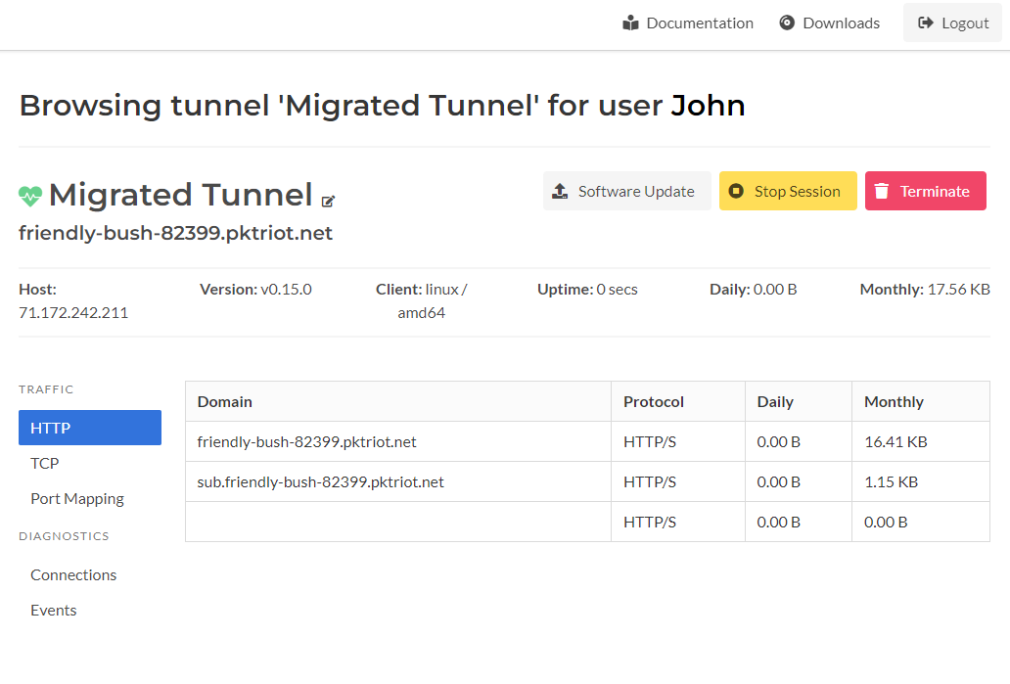1010x684 pixels.
Task: Open the Connections diagnostics page
Action: pos(73,574)
